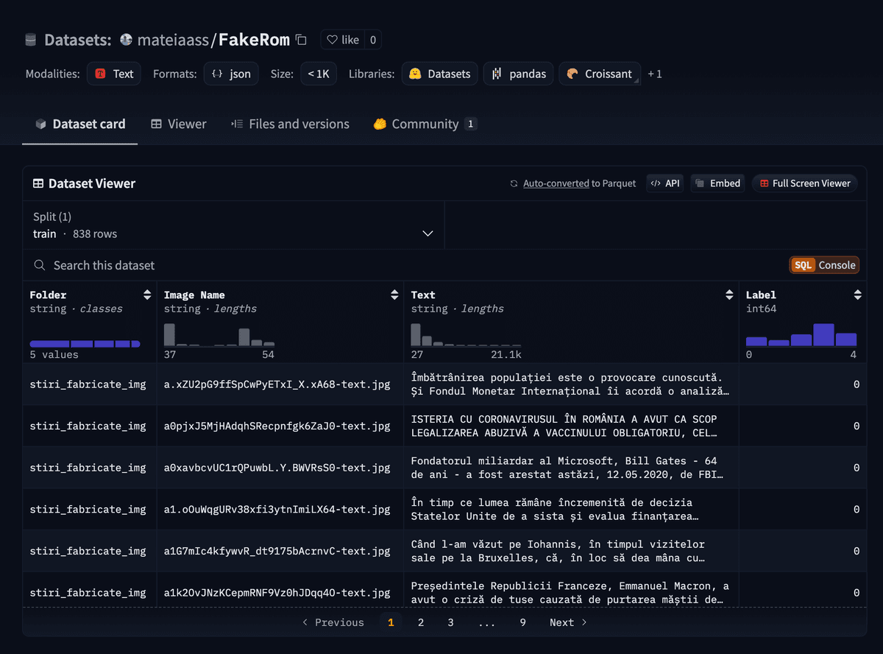883x654 pixels.
Task: Open the Community tab
Action: (425, 124)
